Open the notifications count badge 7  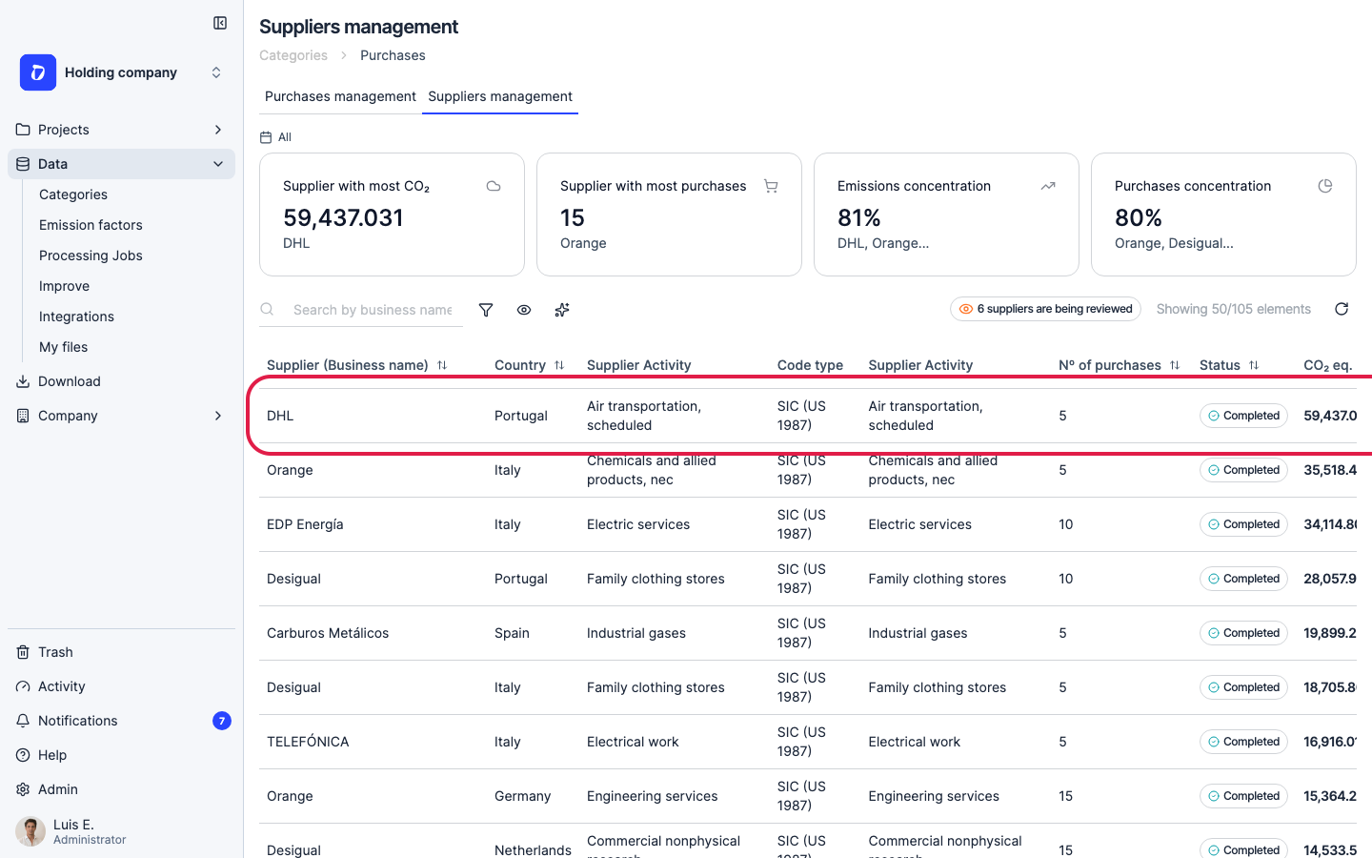[x=222, y=721]
